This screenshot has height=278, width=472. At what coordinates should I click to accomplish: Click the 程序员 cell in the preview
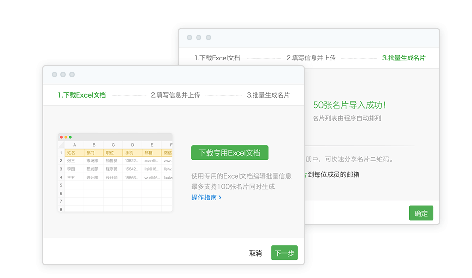(113, 169)
